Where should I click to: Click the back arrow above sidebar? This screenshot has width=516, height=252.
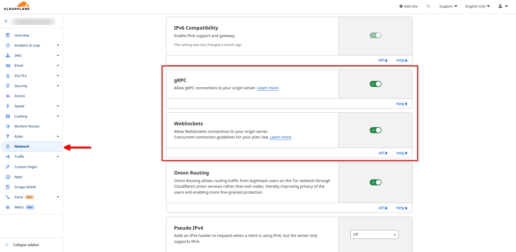click(7, 21)
